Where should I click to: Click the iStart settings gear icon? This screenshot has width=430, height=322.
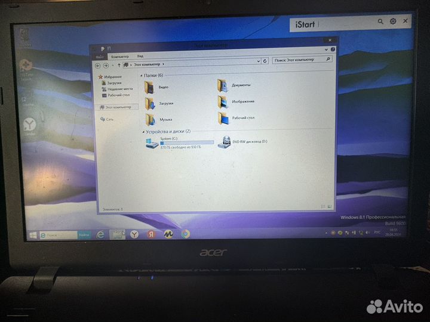393,21
